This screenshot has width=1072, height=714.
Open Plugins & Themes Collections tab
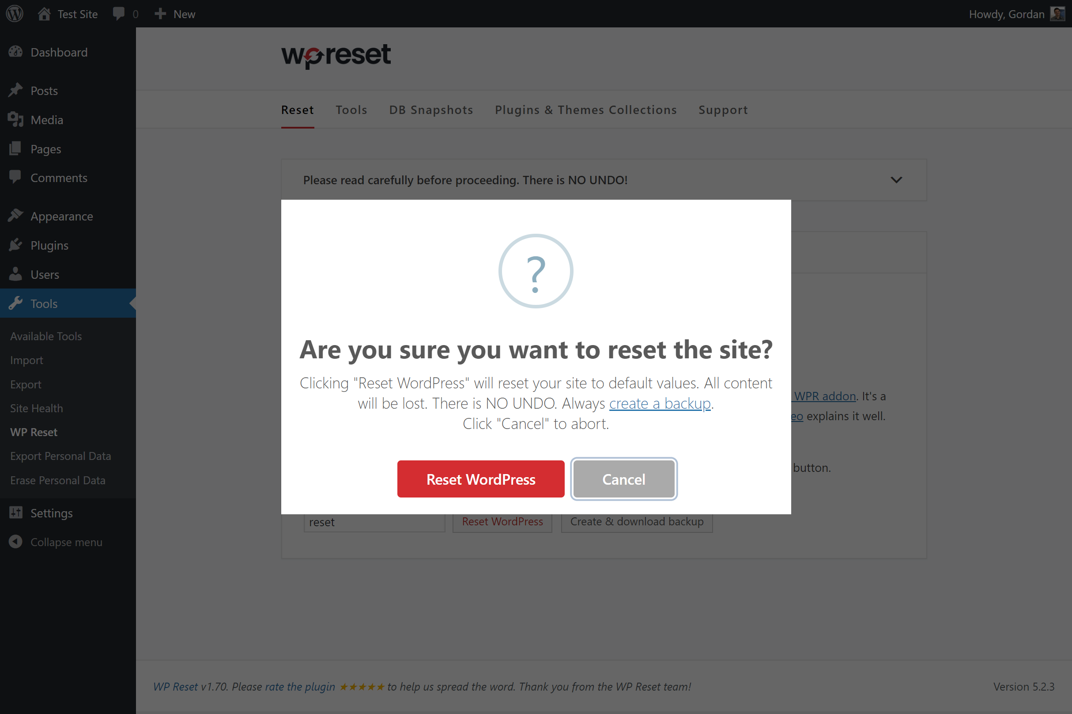click(x=586, y=109)
